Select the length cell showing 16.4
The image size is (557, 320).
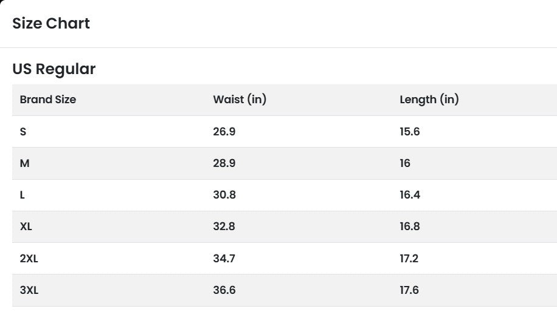(409, 195)
